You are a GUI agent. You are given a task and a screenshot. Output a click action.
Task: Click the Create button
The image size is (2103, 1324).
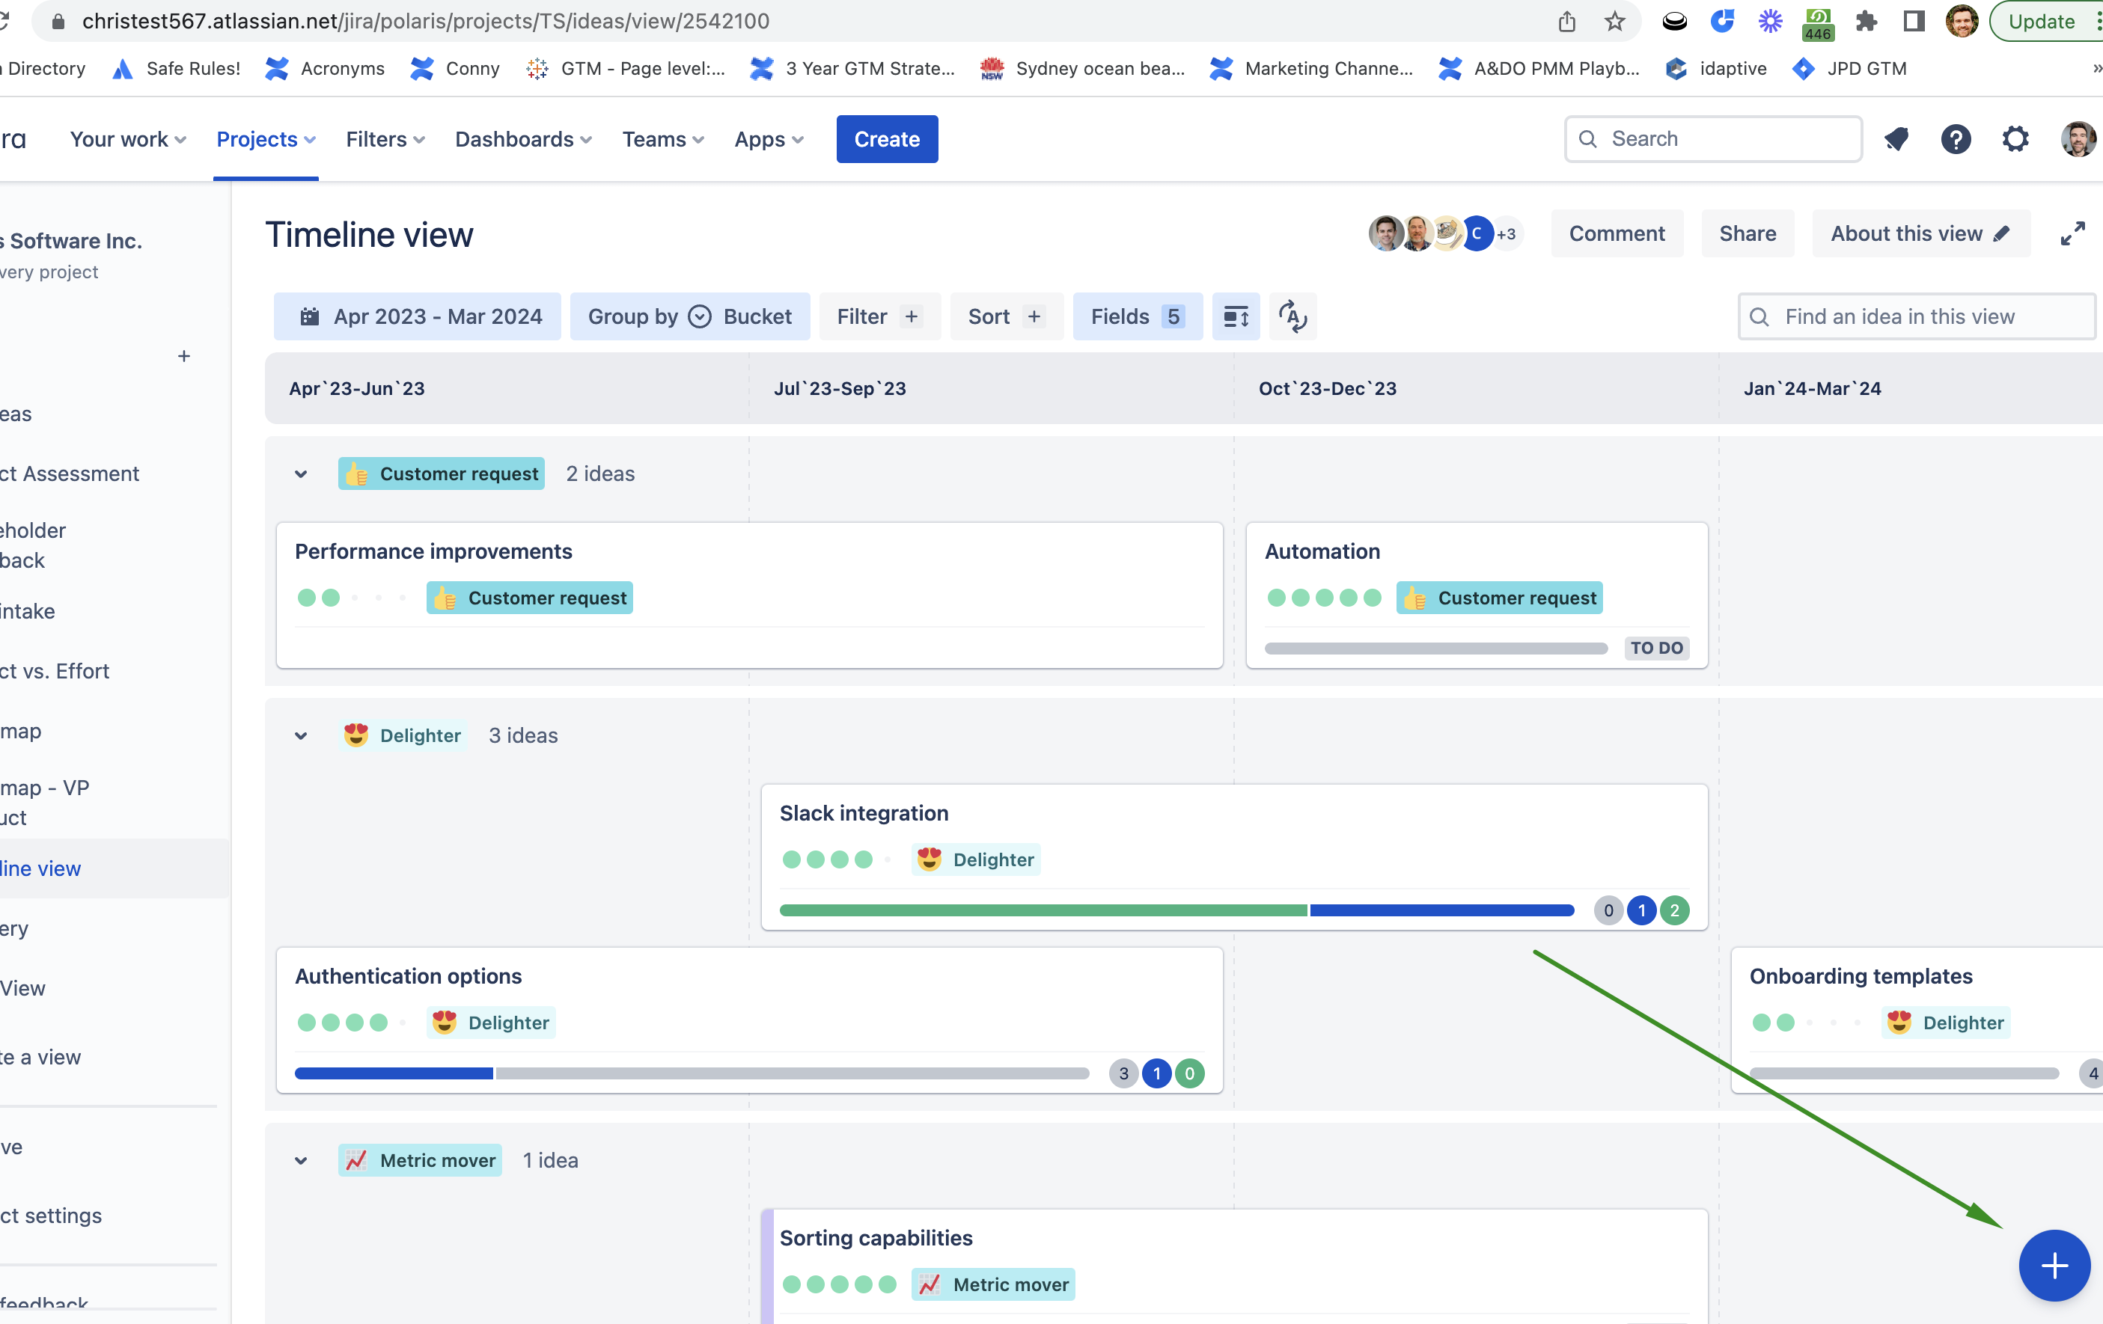[x=886, y=139]
